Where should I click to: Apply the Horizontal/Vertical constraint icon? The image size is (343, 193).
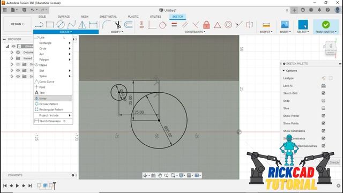[x=141, y=25]
